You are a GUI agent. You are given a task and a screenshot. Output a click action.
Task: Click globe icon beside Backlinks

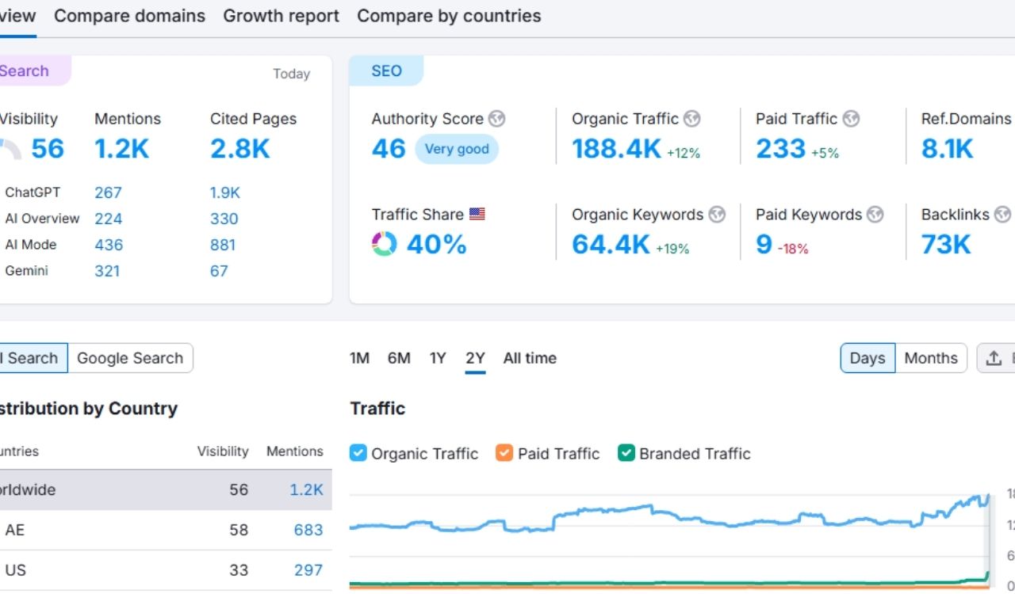1002,215
